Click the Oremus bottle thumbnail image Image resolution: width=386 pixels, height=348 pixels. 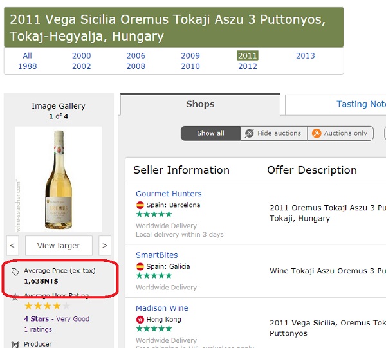click(59, 179)
